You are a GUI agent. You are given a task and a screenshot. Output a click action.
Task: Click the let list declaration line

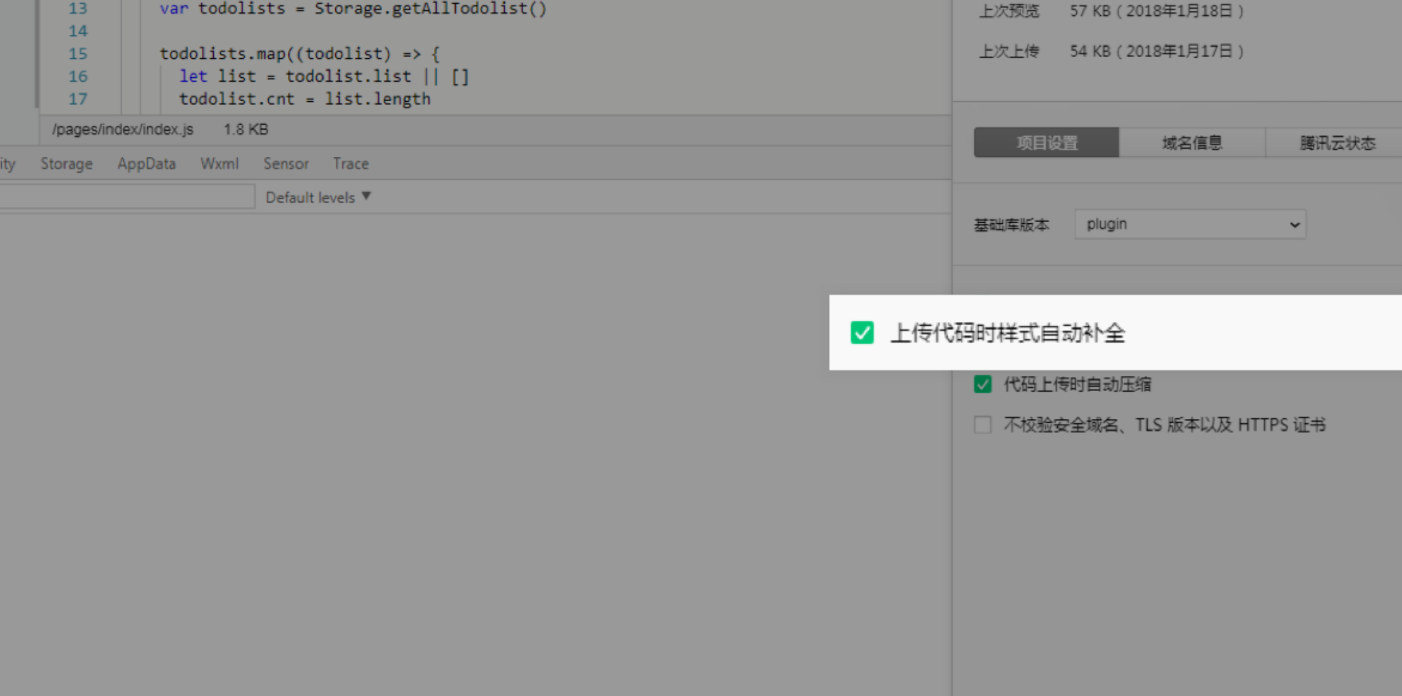pyautogui.click(x=323, y=77)
